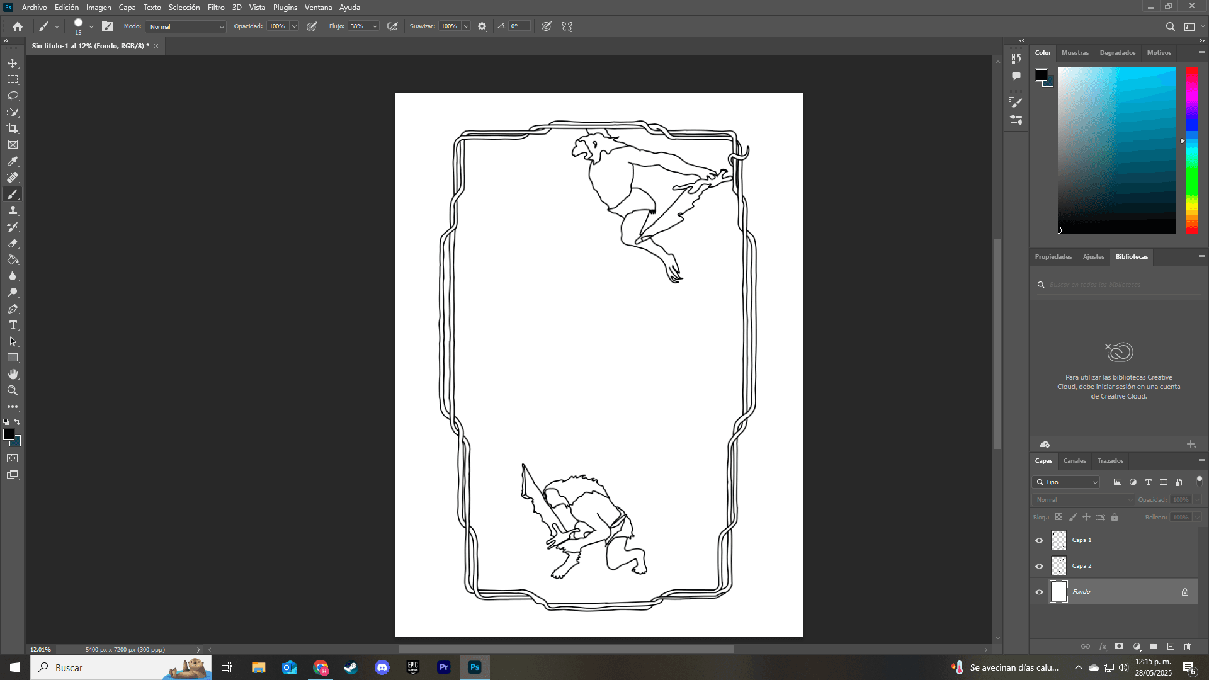Hide the Capa 1 layer
Screen dimensions: 1209x680
point(1039,540)
